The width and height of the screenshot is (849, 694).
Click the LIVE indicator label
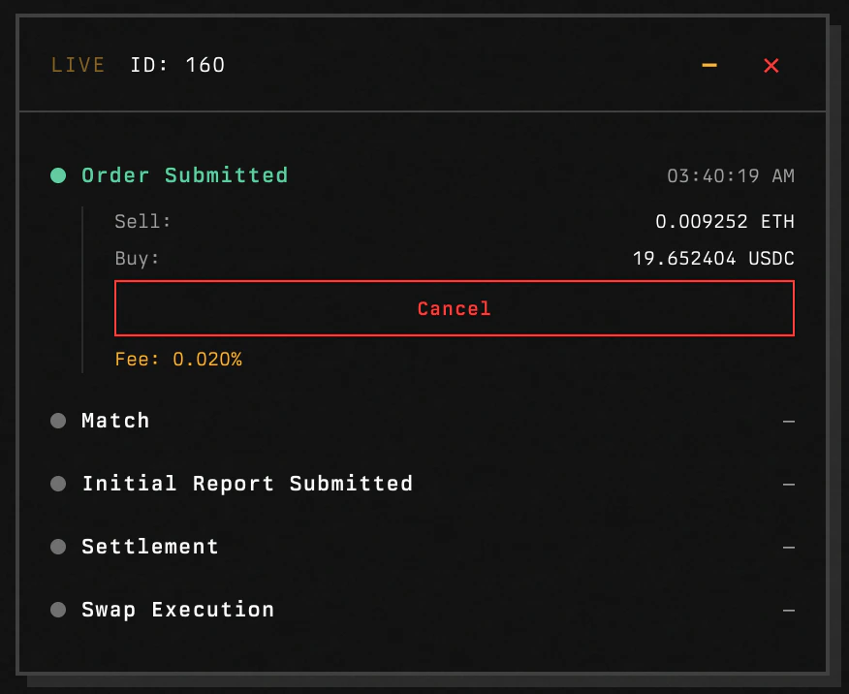coord(78,65)
